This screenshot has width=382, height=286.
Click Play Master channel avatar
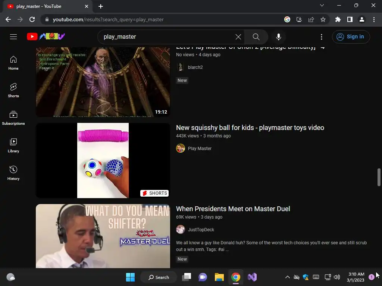tap(181, 148)
